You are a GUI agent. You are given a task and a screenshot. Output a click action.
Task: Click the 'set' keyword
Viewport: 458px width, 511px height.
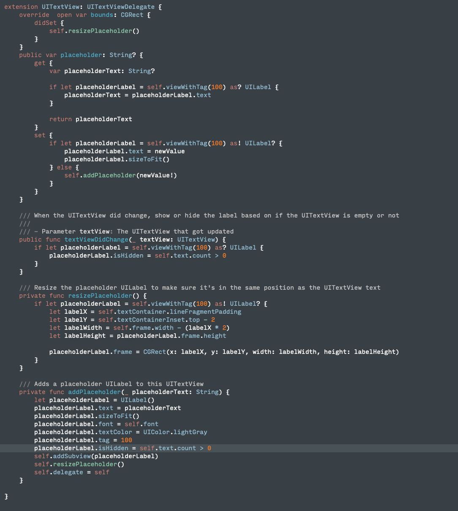[40, 135]
